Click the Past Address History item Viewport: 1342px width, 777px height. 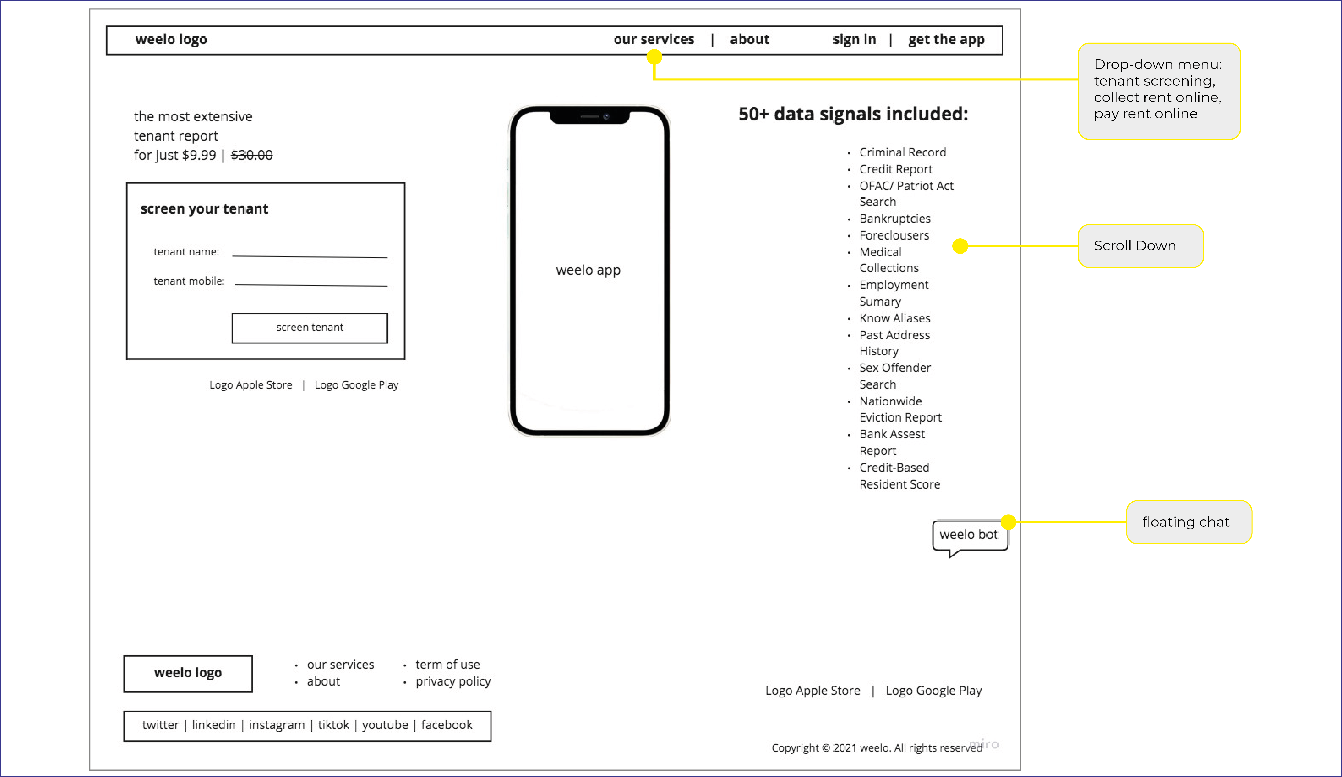(x=895, y=343)
